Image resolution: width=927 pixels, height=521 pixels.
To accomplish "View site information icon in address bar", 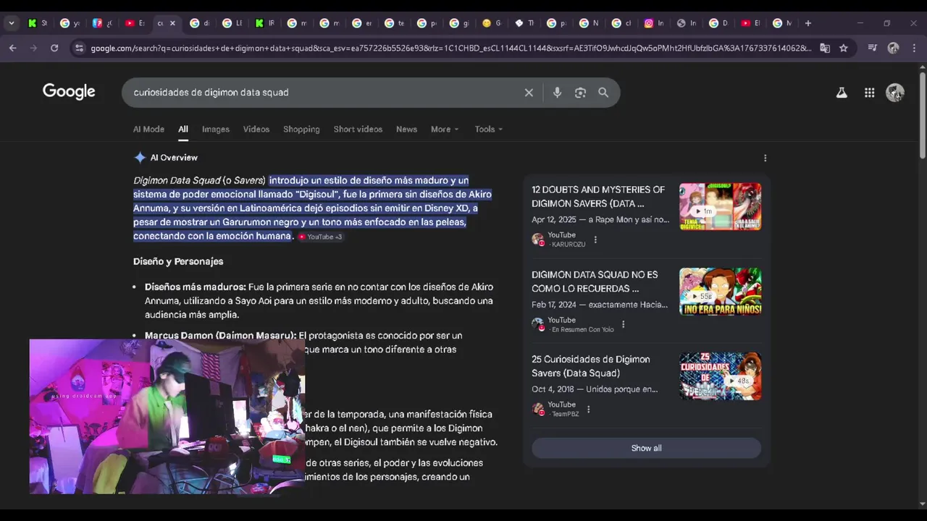I will [x=79, y=48].
